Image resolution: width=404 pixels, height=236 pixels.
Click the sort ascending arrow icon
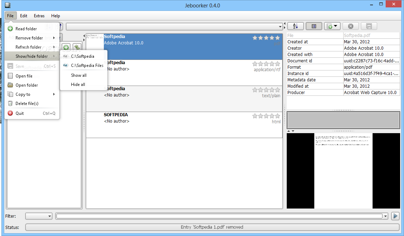click(60, 26)
